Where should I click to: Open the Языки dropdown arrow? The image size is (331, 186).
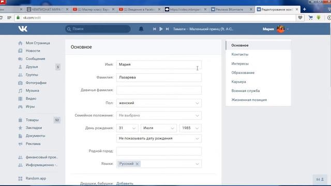tap(197, 164)
